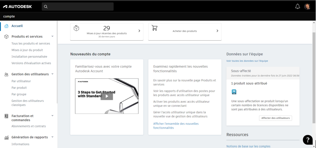Click the Maya product icon

[234, 92]
